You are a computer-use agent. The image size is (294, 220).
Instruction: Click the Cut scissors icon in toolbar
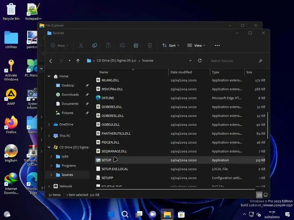(x=81, y=45)
